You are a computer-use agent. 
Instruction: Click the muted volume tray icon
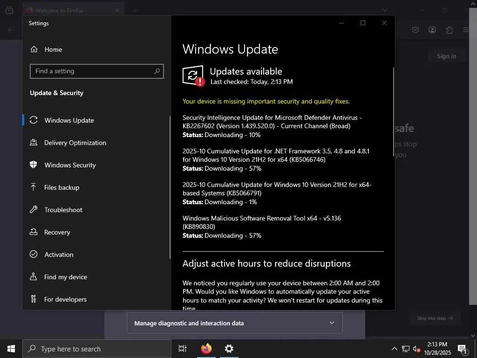[x=416, y=349]
